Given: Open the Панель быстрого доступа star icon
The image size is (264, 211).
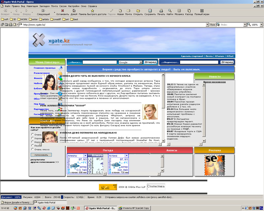Looking at the screenshot, I should 92,11.
